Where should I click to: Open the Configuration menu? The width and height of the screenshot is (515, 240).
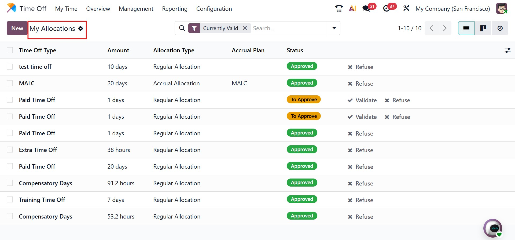click(214, 9)
